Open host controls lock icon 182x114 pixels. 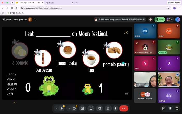[177, 109]
